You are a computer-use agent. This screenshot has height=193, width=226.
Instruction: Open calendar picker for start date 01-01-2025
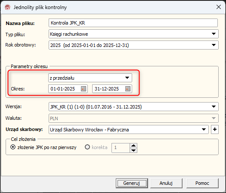[x=84, y=89]
